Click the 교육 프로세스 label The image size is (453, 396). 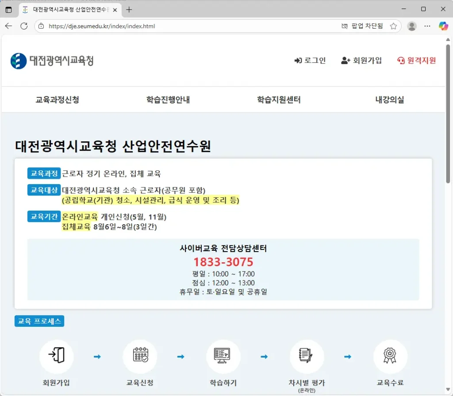click(39, 321)
